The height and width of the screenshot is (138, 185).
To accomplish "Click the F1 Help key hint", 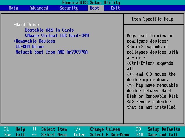I will click(14, 129).
